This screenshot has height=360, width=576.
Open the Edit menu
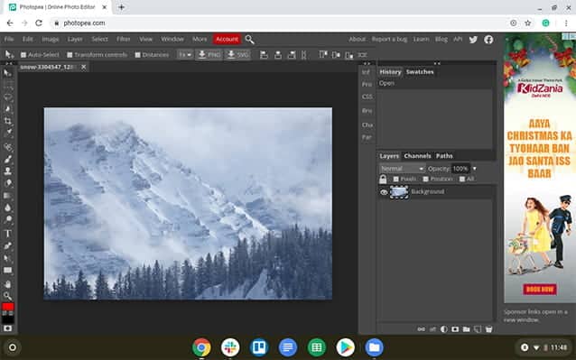28,39
